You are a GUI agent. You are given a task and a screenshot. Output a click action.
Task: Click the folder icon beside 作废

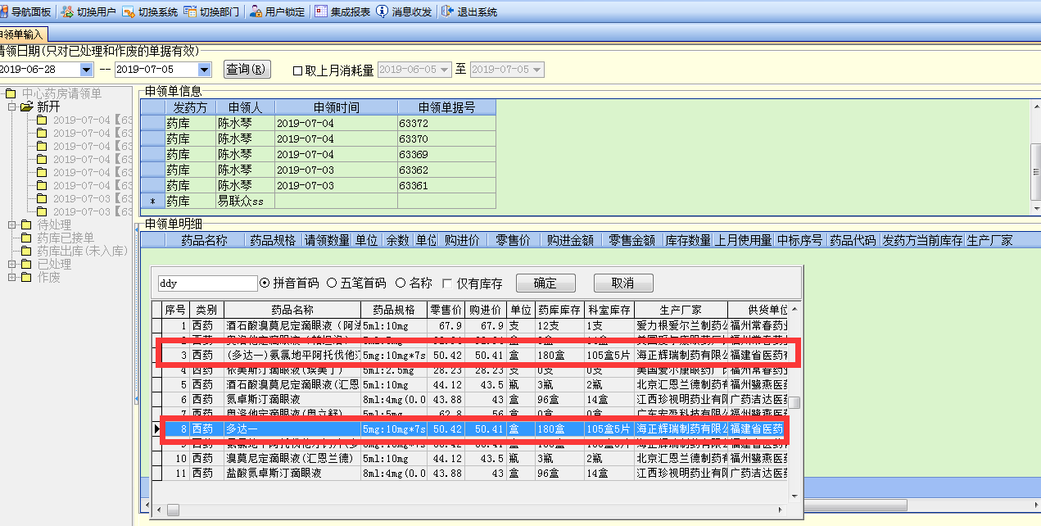[26, 277]
